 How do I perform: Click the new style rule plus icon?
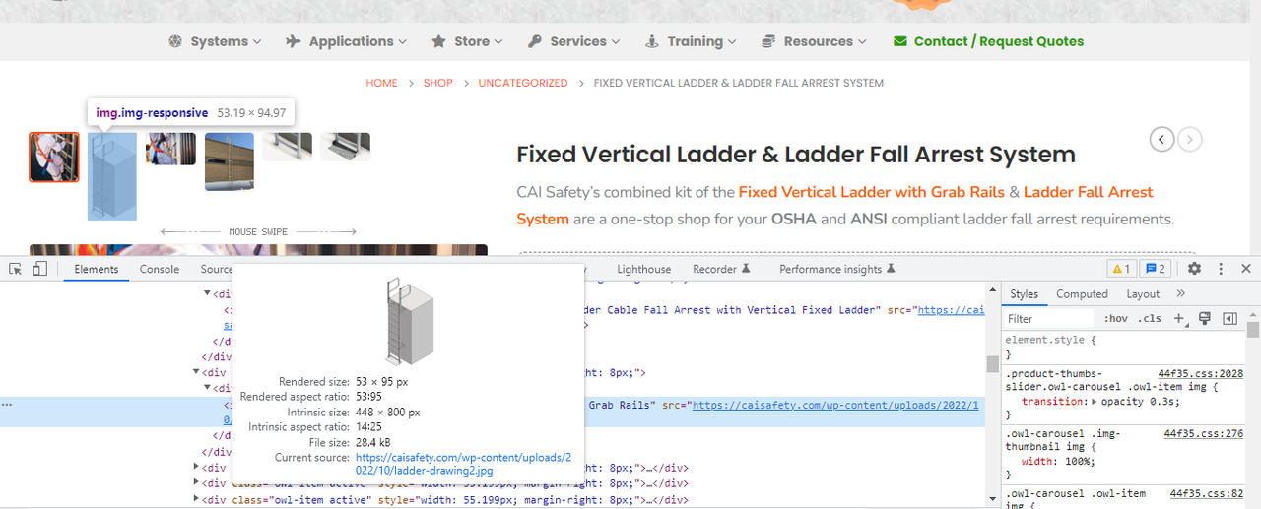pos(1179,318)
